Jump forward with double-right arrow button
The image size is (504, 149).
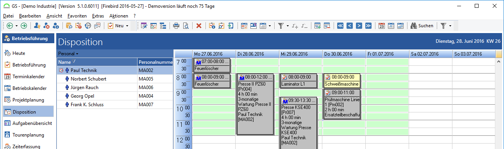368,26
